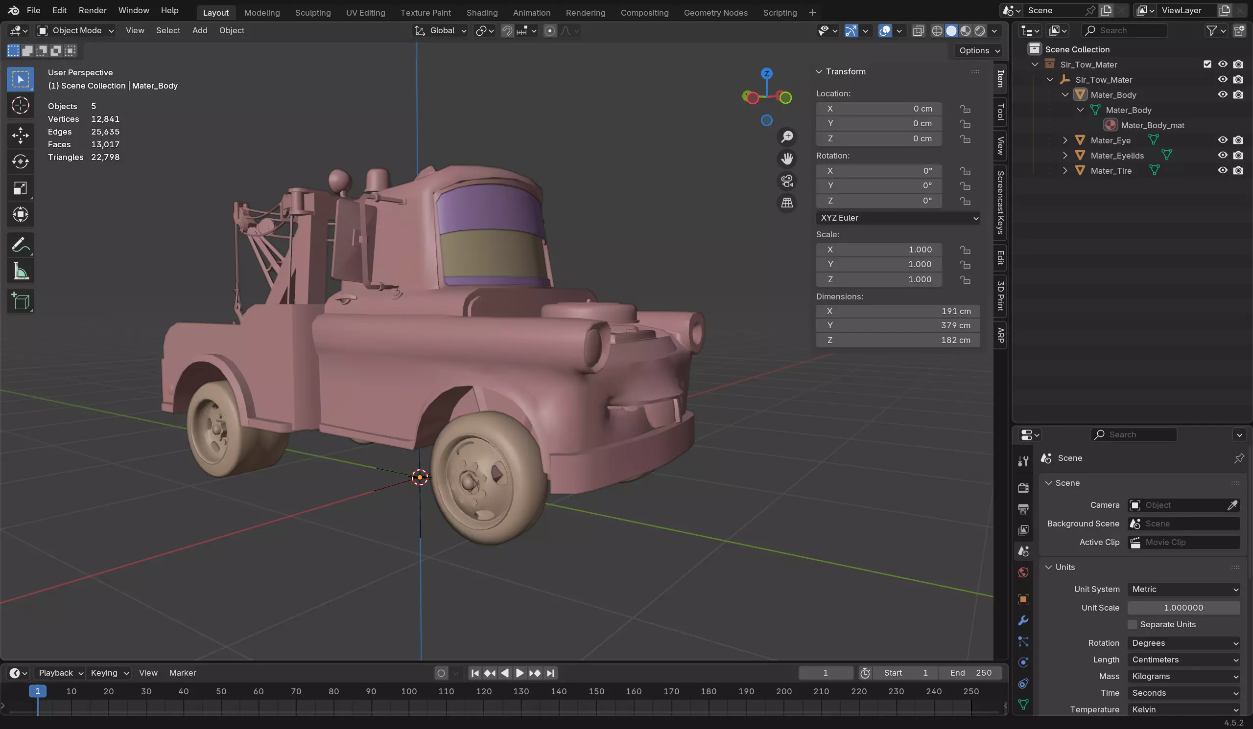Hide Mater_Eye in viewport
1253x729 pixels.
click(x=1223, y=140)
